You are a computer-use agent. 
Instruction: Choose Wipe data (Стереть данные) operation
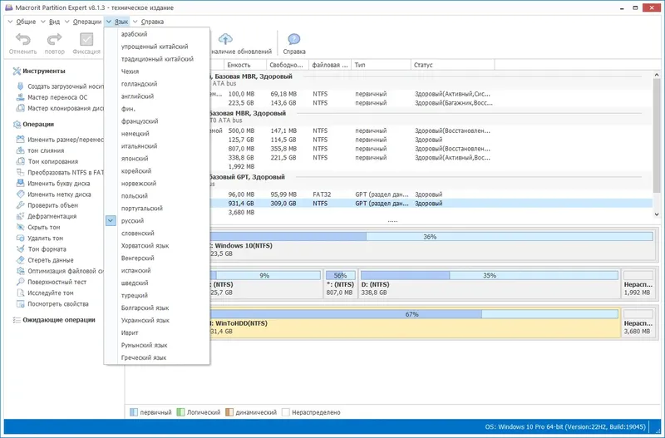click(56, 260)
